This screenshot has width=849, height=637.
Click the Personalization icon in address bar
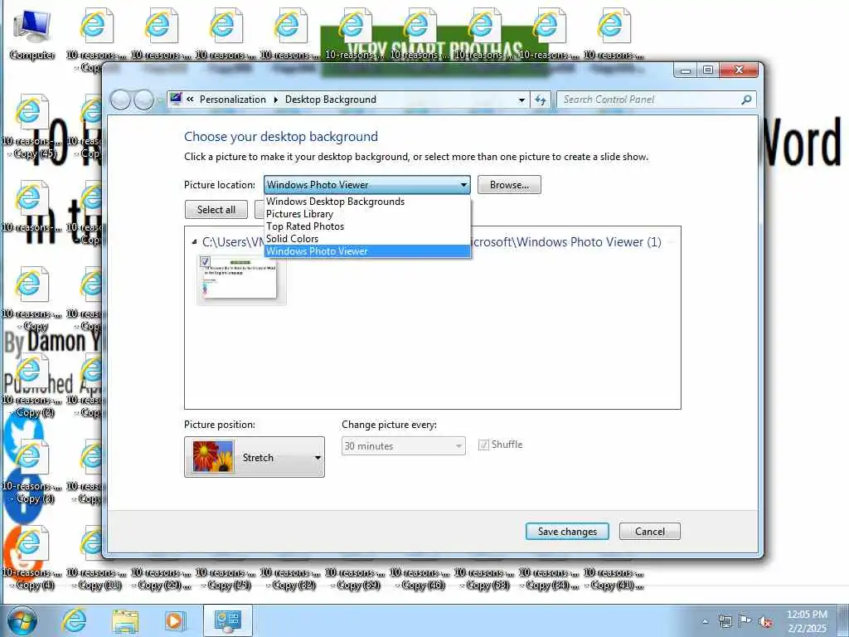(x=176, y=100)
